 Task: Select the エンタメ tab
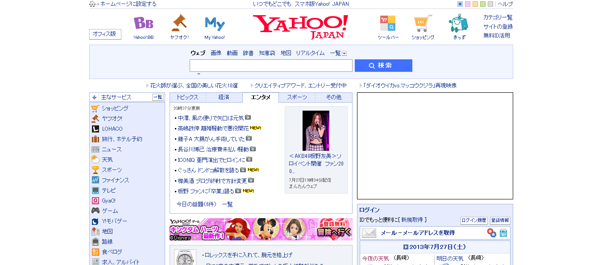click(x=261, y=97)
